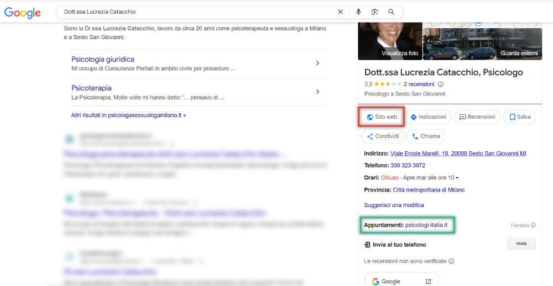Click the Google logo

pos(23,13)
